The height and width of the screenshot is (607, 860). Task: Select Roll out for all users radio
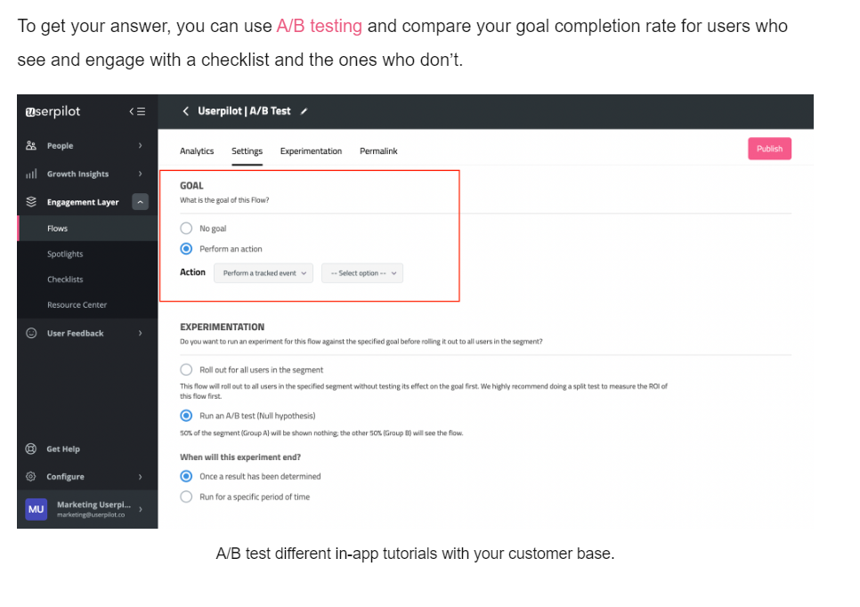coord(186,369)
